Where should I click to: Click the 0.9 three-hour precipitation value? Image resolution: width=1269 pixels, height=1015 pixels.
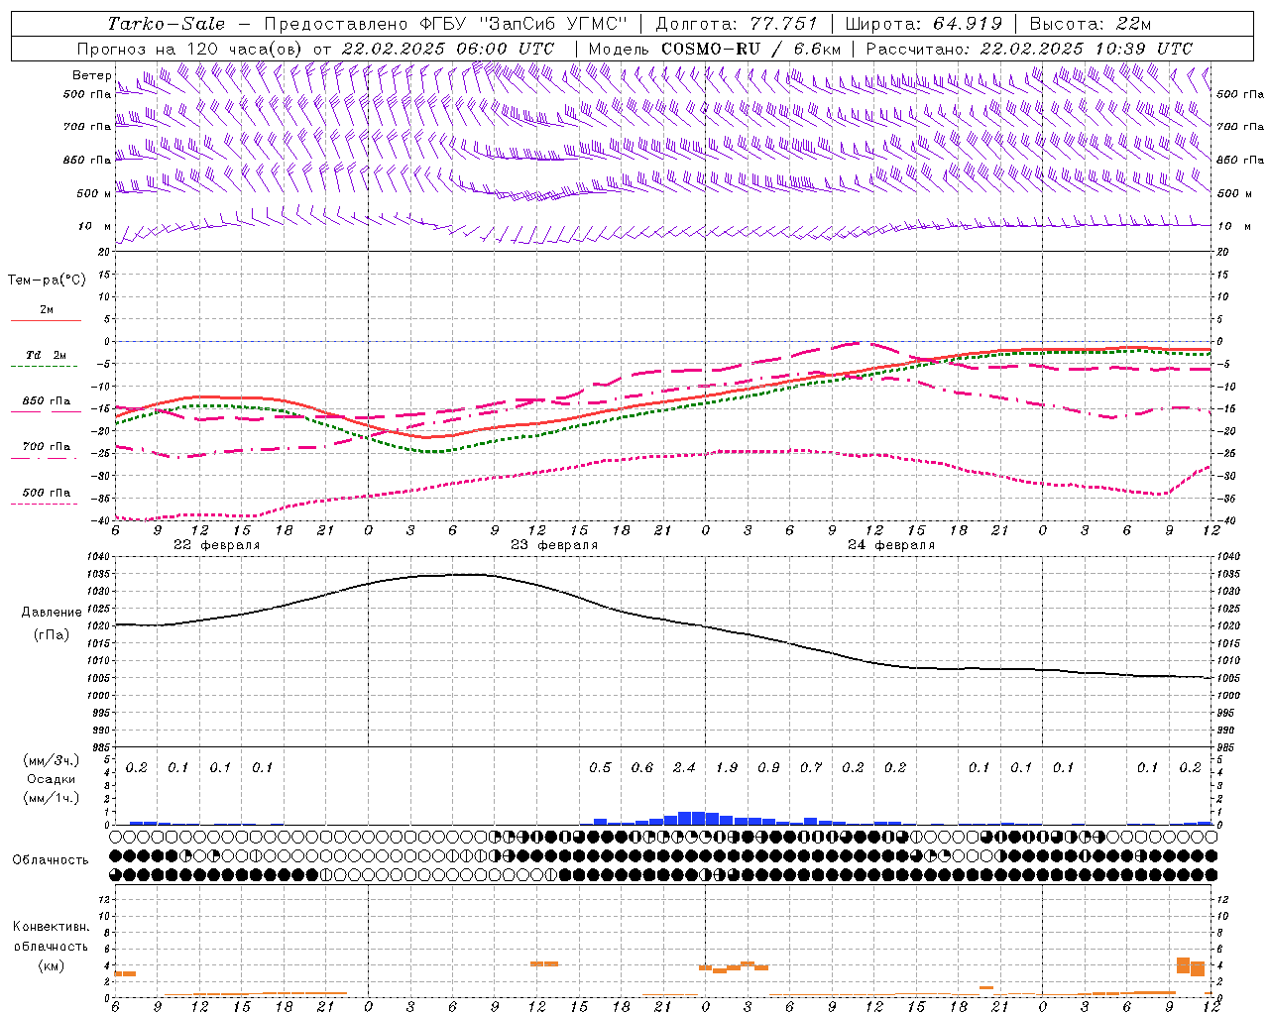pyautogui.click(x=768, y=768)
